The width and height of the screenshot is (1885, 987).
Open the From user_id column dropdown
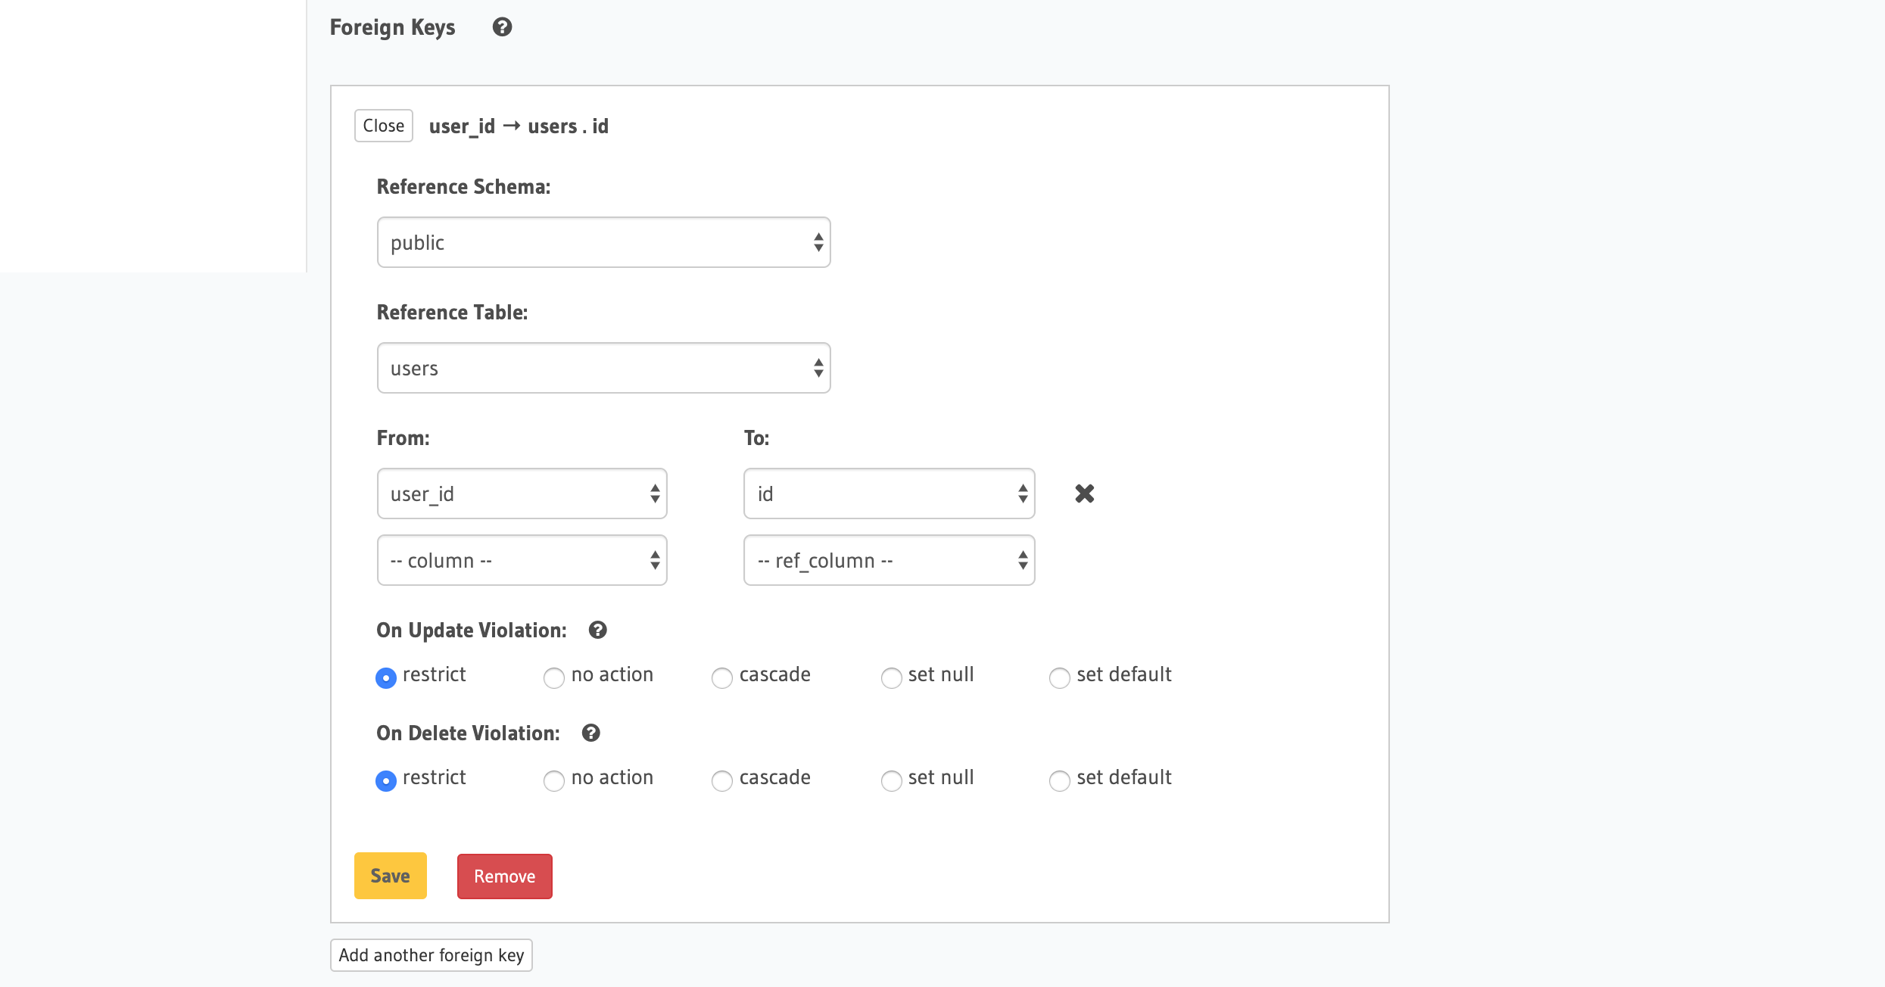point(522,493)
